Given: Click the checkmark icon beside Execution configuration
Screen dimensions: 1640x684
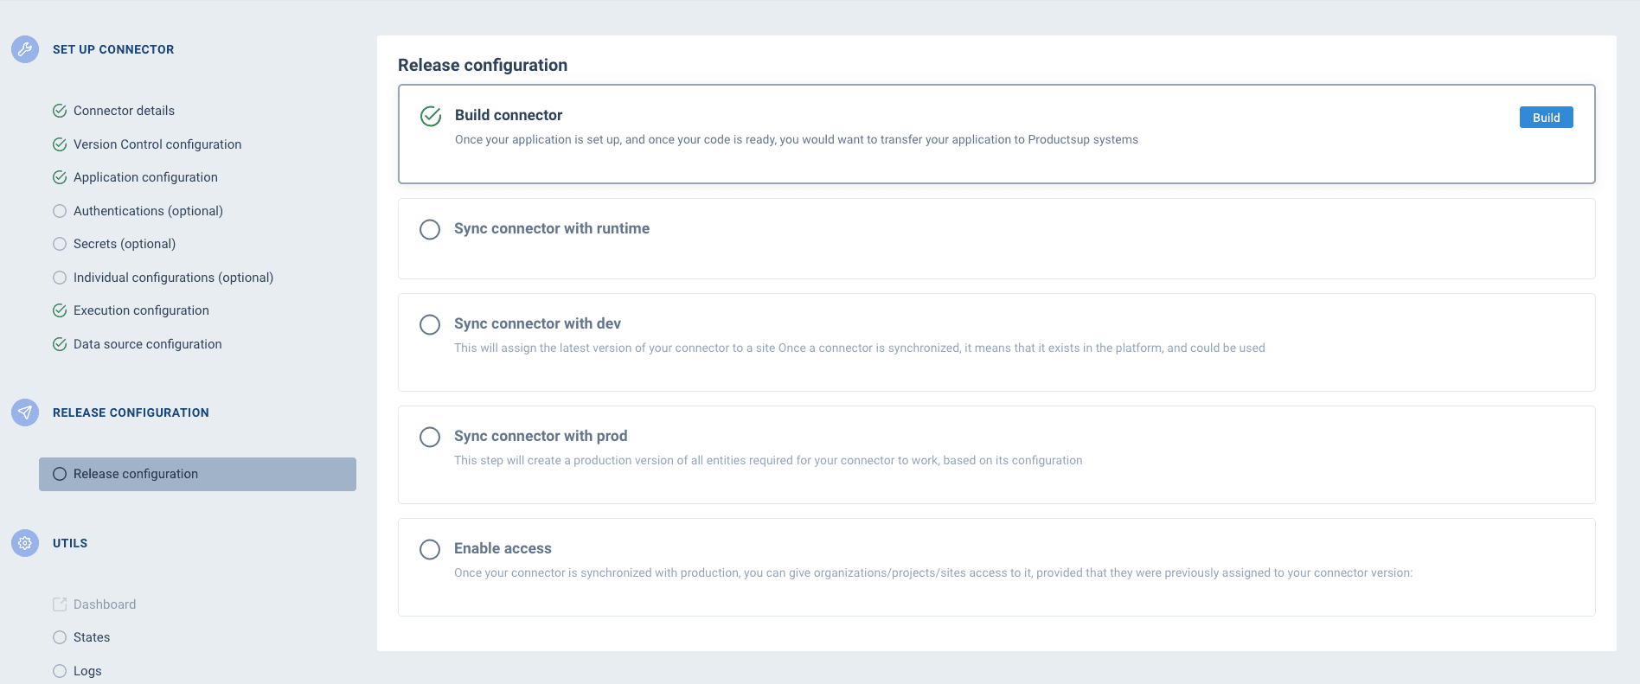Looking at the screenshot, I should [x=60, y=310].
